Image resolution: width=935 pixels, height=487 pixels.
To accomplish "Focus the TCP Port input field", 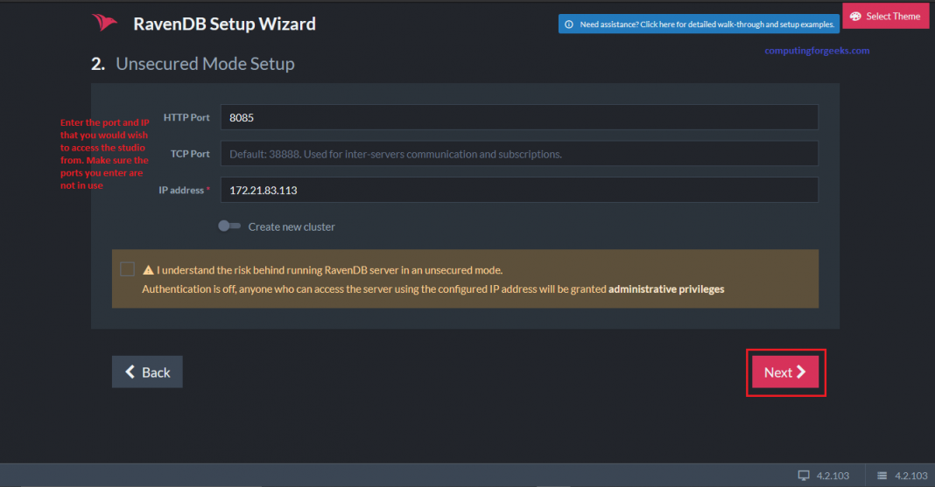I will click(x=518, y=154).
